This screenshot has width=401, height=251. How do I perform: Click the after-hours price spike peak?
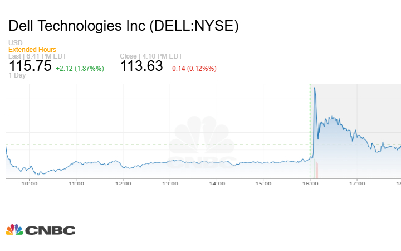(x=315, y=88)
